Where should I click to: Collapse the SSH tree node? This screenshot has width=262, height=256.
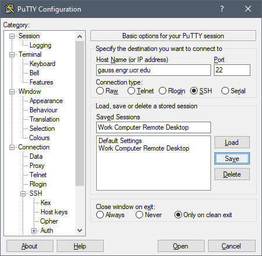(x=23, y=193)
